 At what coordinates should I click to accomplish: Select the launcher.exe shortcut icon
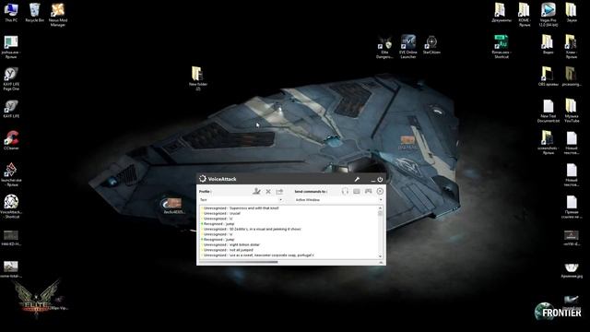click(x=11, y=174)
